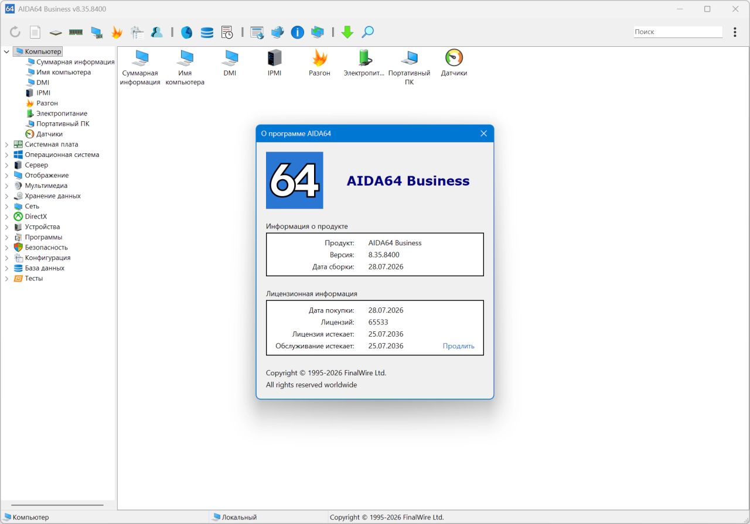Click the Продлить renewal link

[x=458, y=346]
